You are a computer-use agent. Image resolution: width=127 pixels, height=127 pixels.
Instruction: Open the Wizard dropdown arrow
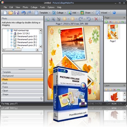coord(109,13)
